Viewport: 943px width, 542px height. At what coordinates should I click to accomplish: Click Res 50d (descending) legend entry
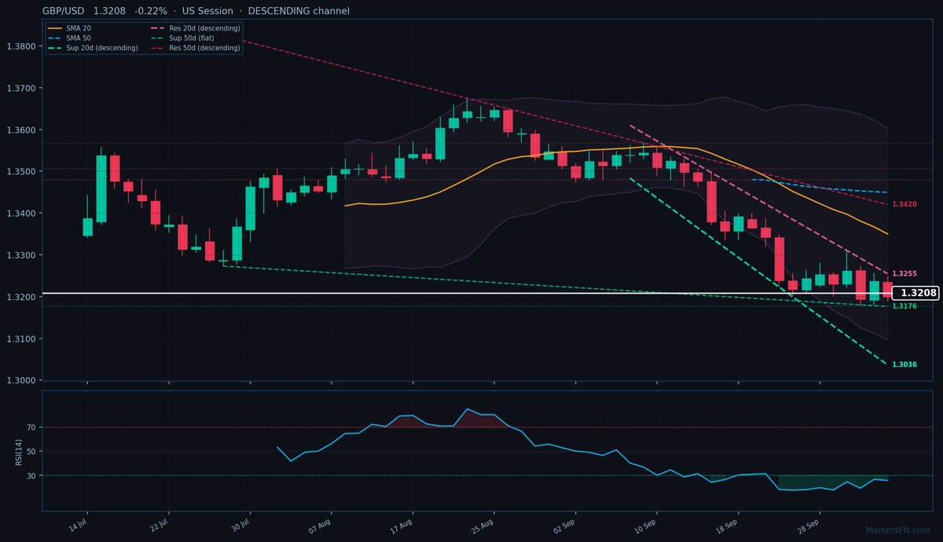pyautogui.click(x=195, y=48)
